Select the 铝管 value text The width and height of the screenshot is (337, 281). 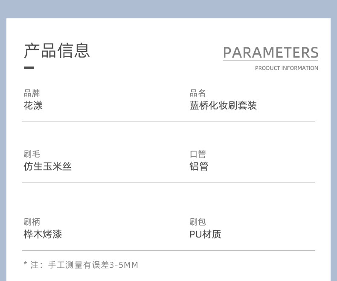[x=199, y=167]
